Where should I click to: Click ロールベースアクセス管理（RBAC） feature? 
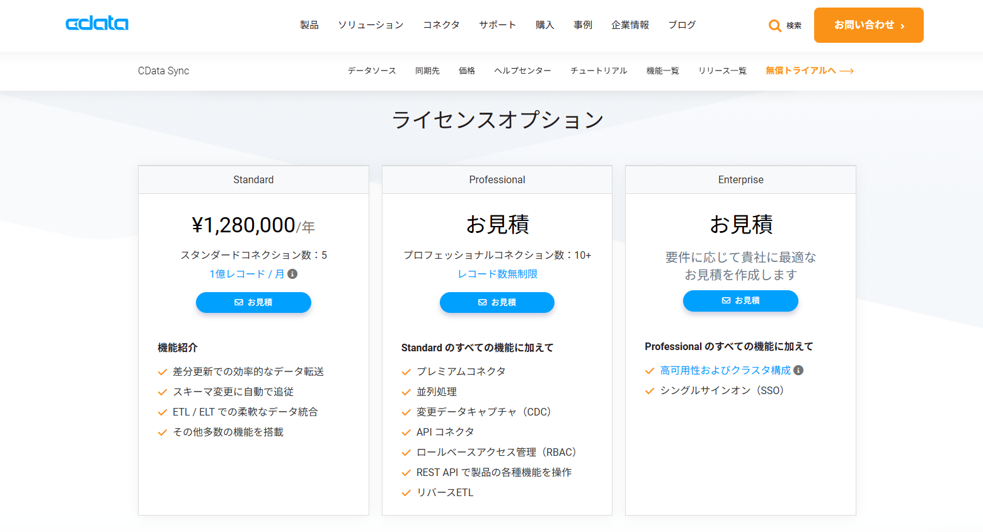coord(498,452)
